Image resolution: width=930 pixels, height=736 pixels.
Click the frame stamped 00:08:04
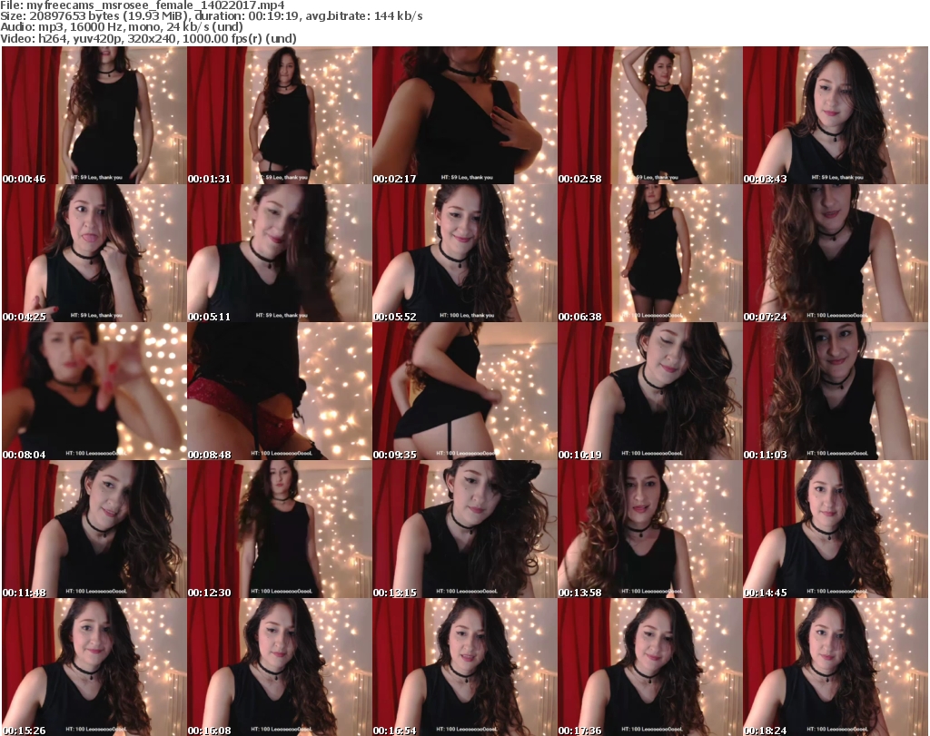(x=94, y=391)
